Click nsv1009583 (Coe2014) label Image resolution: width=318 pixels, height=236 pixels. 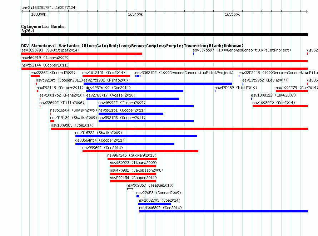(x=72, y=125)
